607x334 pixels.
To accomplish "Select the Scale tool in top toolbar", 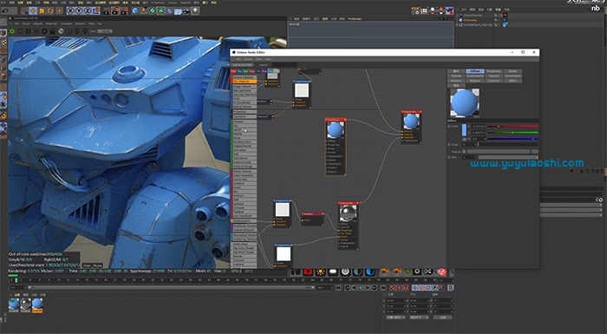I will pos(42,11).
